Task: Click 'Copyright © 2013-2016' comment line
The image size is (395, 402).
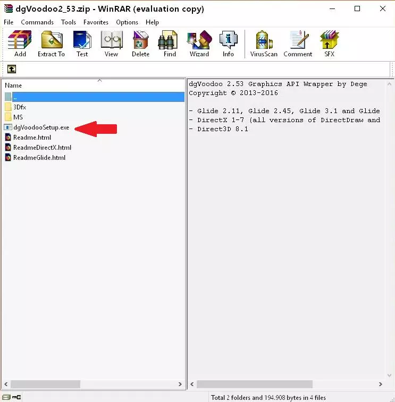Action: click(233, 93)
